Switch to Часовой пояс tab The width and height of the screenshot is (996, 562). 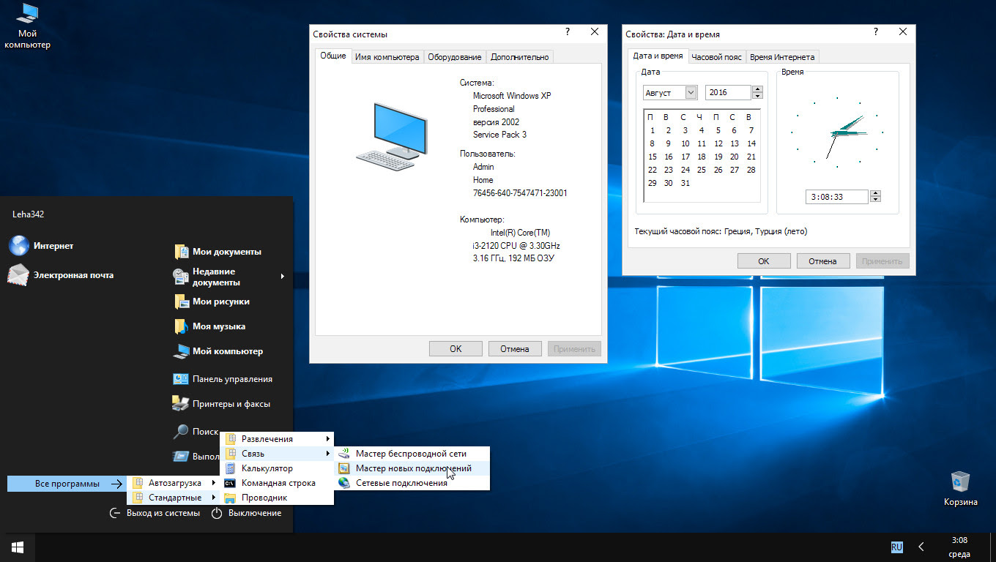click(x=717, y=57)
